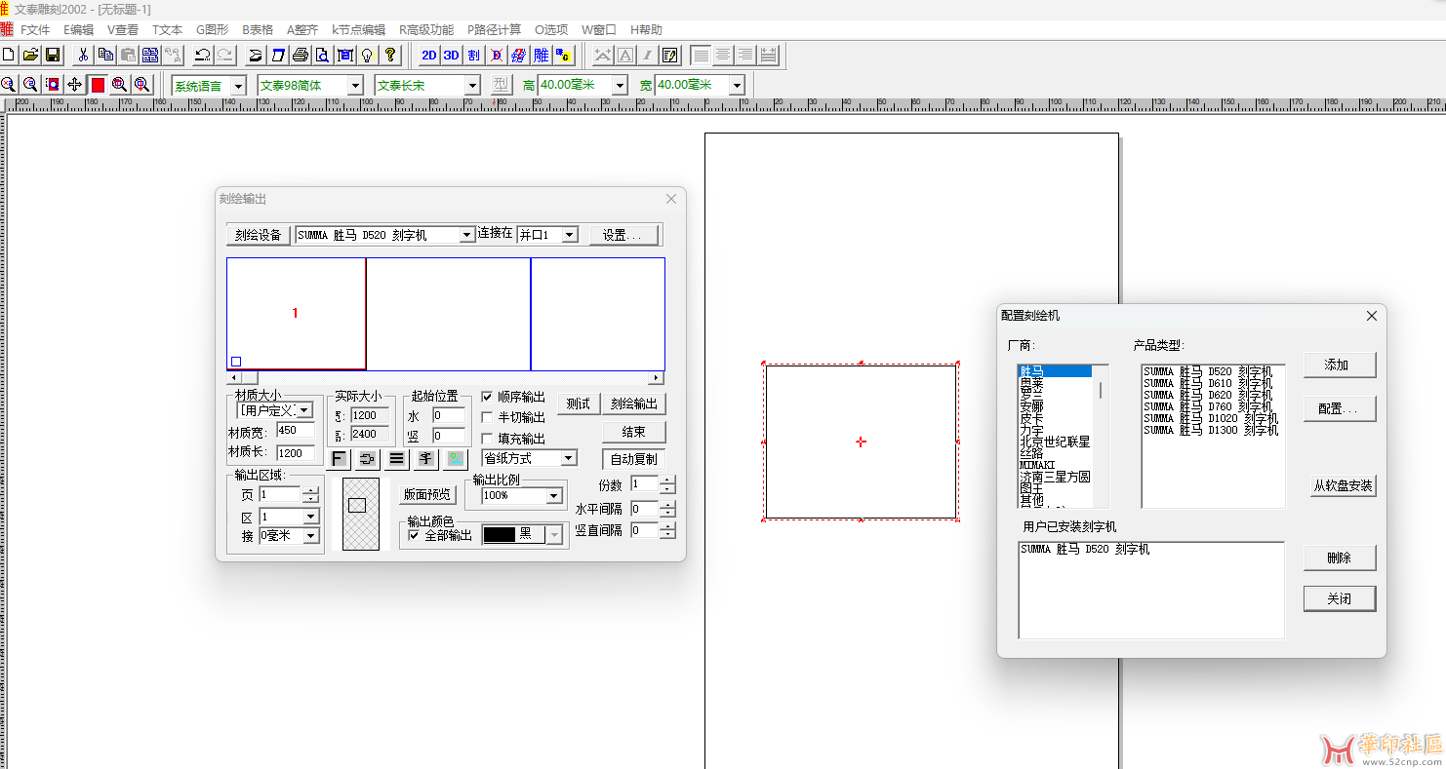Click the cyan plotter icon in output dialog

point(456,458)
